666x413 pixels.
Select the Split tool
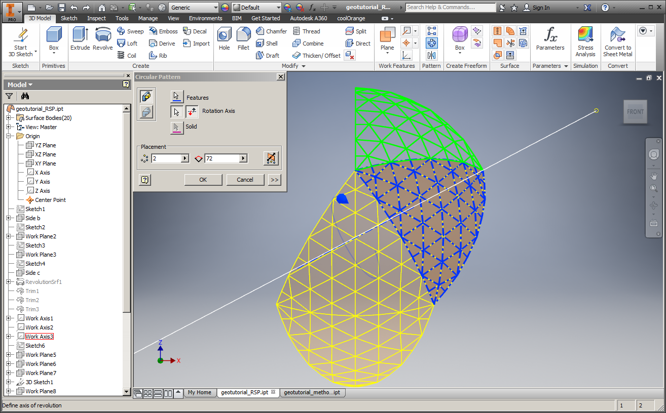(x=356, y=31)
